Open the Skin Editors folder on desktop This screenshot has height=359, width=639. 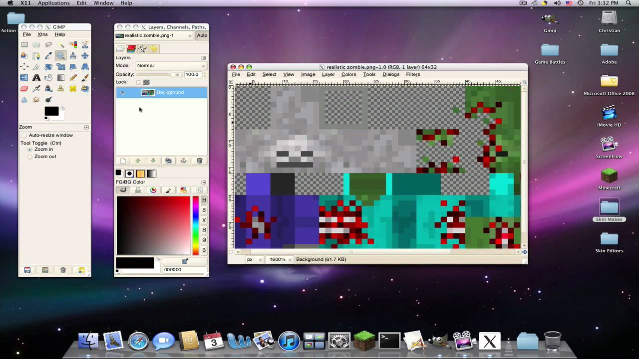pyautogui.click(x=609, y=241)
